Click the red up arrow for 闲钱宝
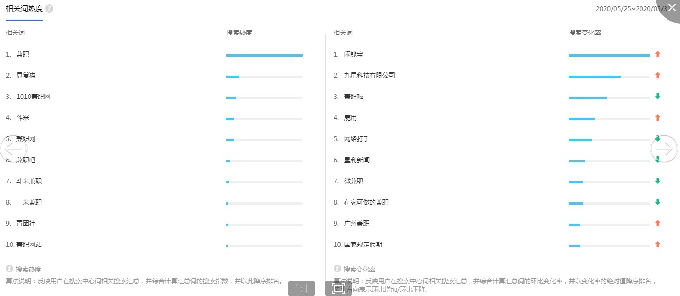The width and height of the screenshot is (680, 296). 658,54
